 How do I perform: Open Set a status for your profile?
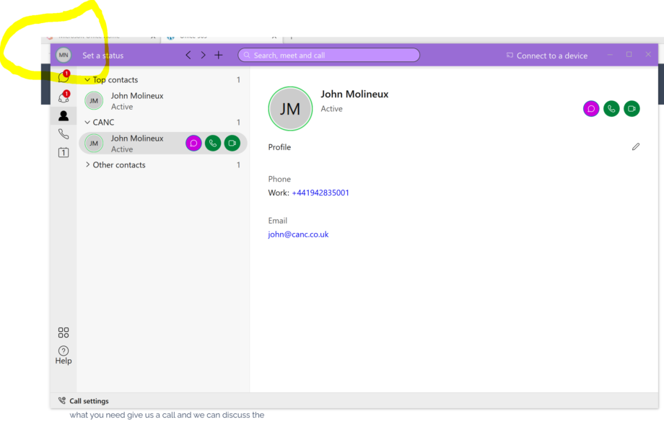(103, 55)
